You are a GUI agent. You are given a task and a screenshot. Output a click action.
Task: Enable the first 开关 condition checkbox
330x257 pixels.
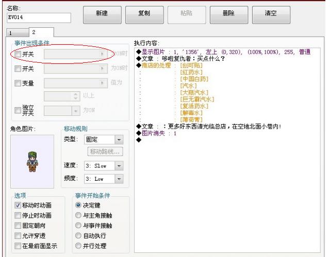[x=18, y=54]
